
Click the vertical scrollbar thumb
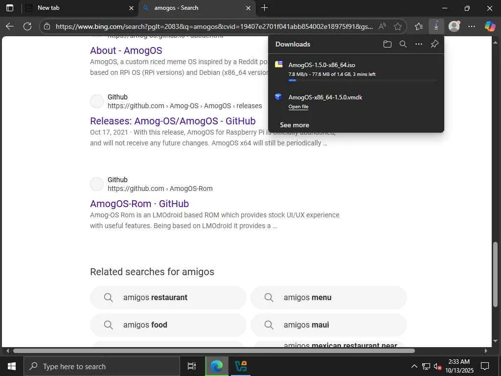pyautogui.click(x=495, y=275)
